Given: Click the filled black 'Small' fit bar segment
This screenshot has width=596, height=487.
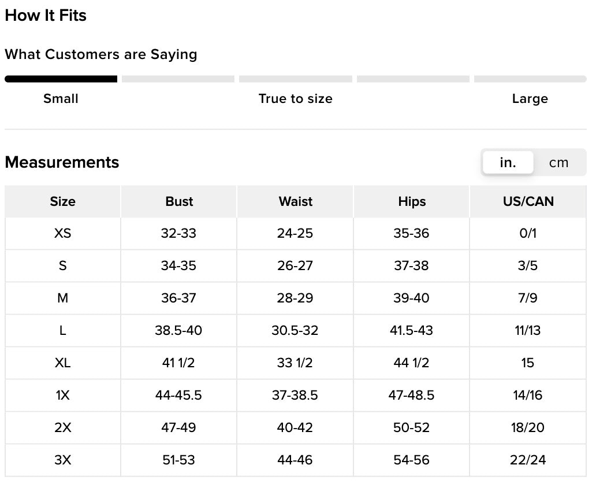Looking at the screenshot, I should tap(61, 79).
